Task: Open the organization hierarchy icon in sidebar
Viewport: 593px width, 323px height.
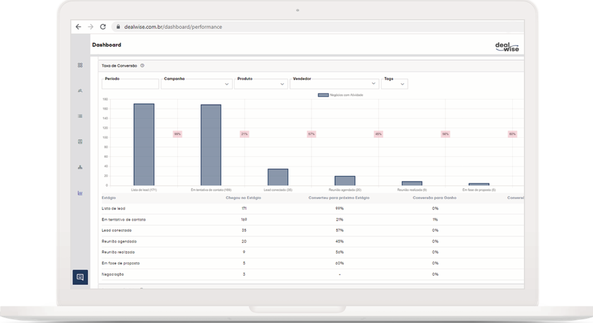Action: pos(80,167)
